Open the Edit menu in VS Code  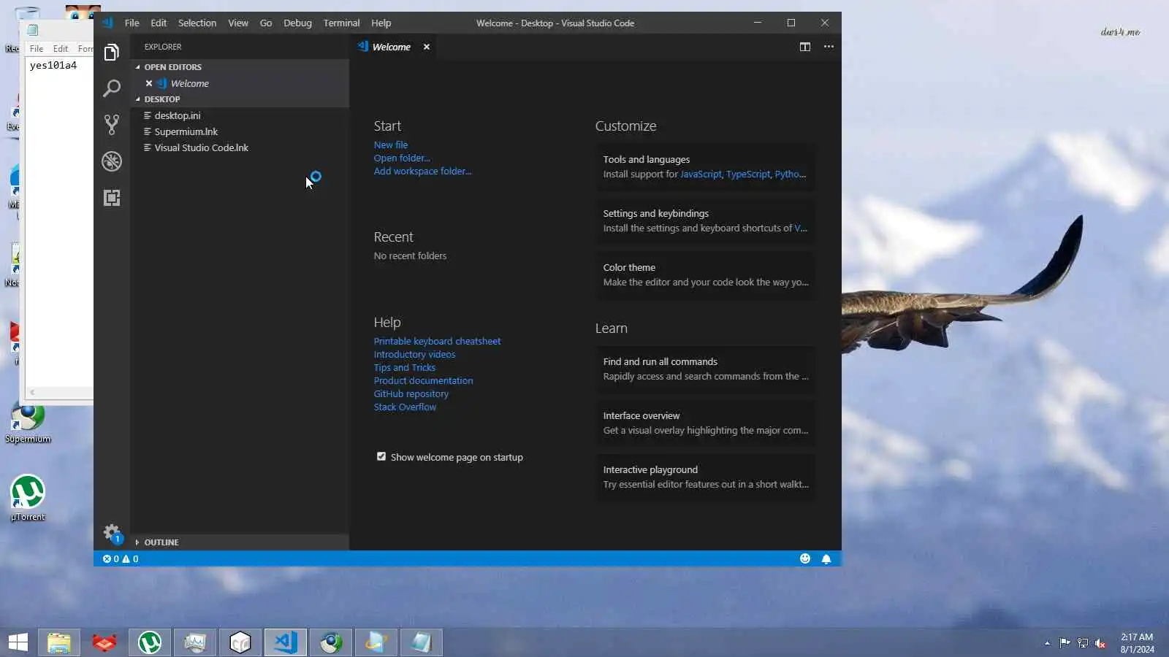(159, 23)
